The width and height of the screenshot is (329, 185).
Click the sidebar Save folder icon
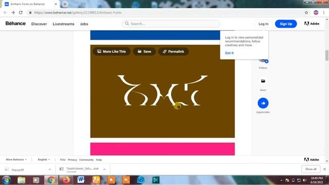(x=263, y=81)
